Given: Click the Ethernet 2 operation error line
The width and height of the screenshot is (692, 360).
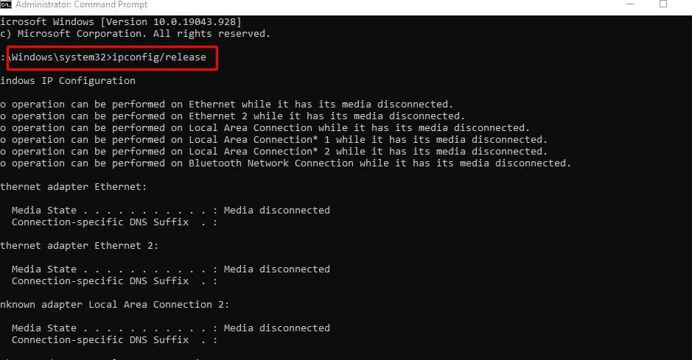Looking at the screenshot, I should 233,116.
